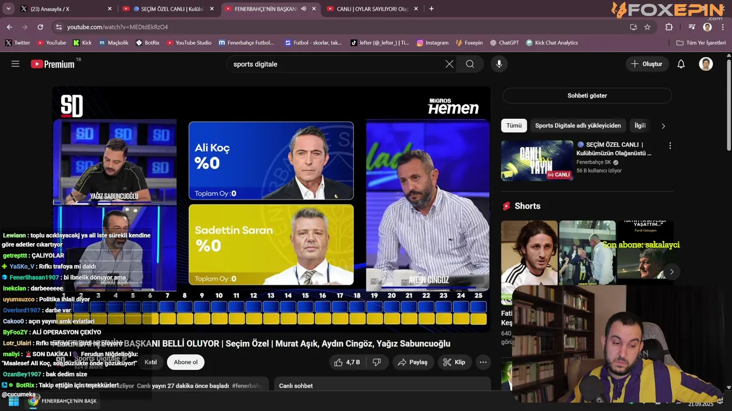Click the Klip clip button

[454, 362]
